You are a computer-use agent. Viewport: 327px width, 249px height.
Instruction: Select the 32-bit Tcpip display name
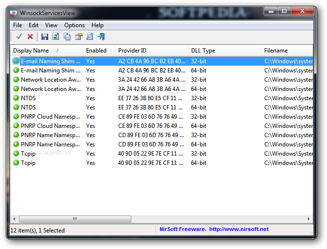click(28, 154)
